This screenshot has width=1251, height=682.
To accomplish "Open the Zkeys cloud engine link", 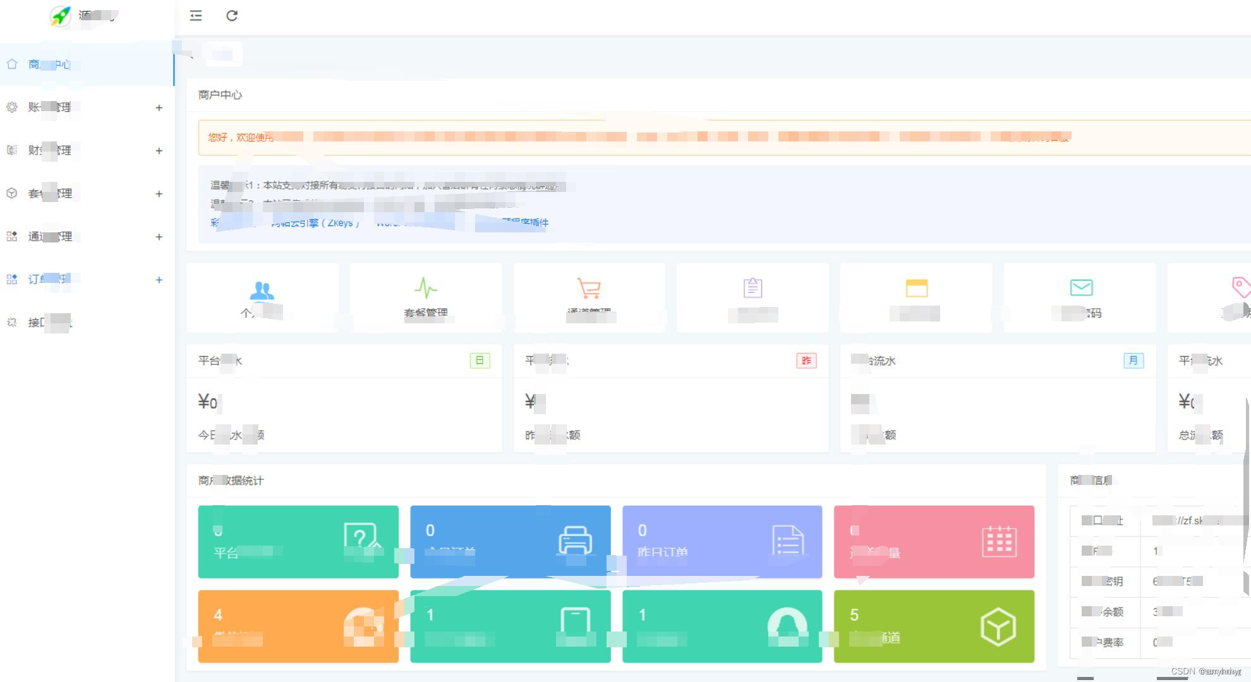I will click(x=315, y=223).
